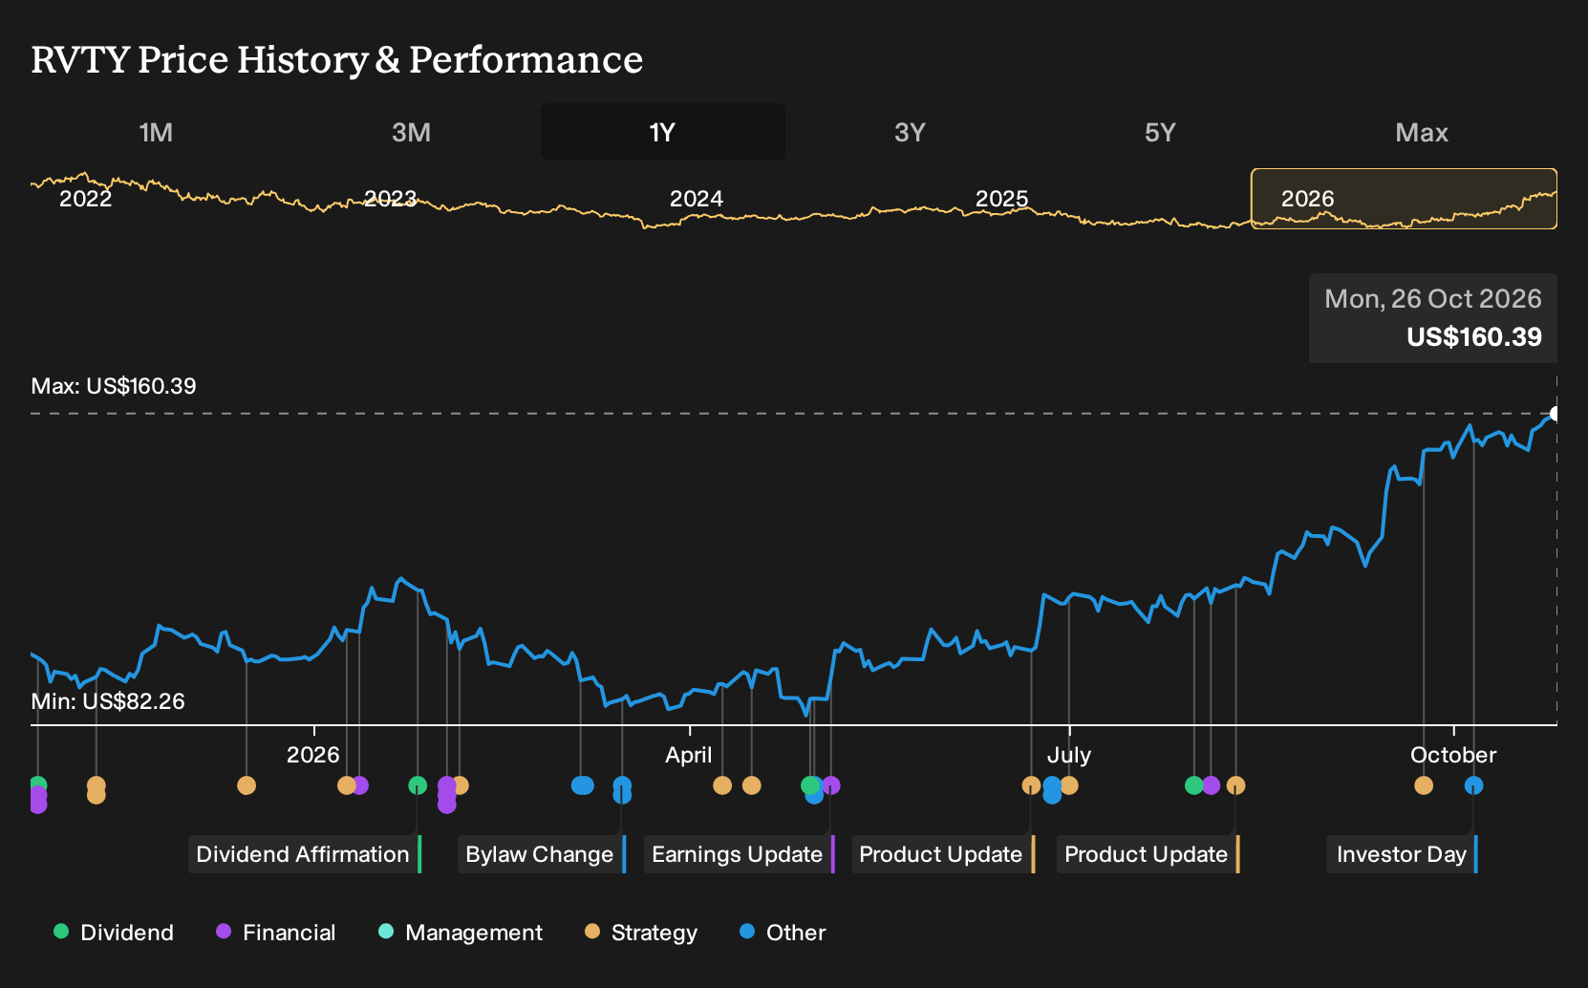Click the 'Mon, 26 Oct 2026' date text
This screenshot has height=988, width=1588.
tap(1433, 299)
